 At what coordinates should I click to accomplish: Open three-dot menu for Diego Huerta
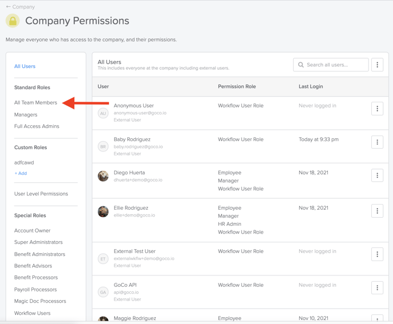(377, 175)
